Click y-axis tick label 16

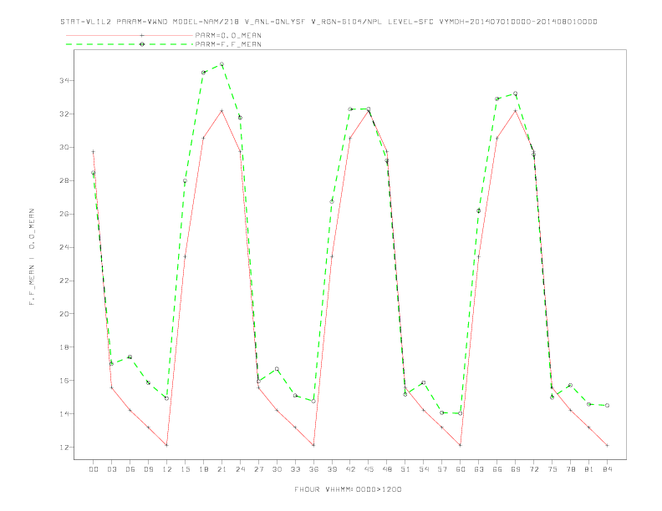[64, 380]
